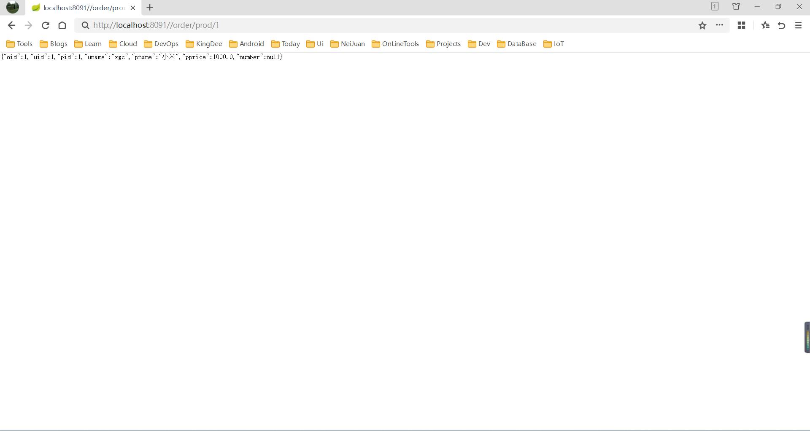Reload the current page
810x431 pixels.
46,25
